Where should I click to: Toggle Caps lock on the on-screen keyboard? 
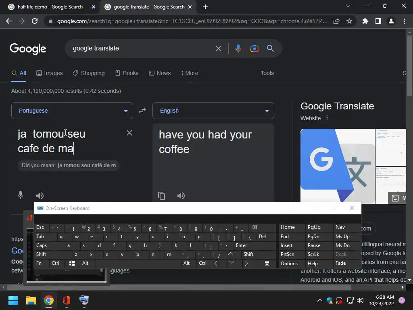[50, 245]
